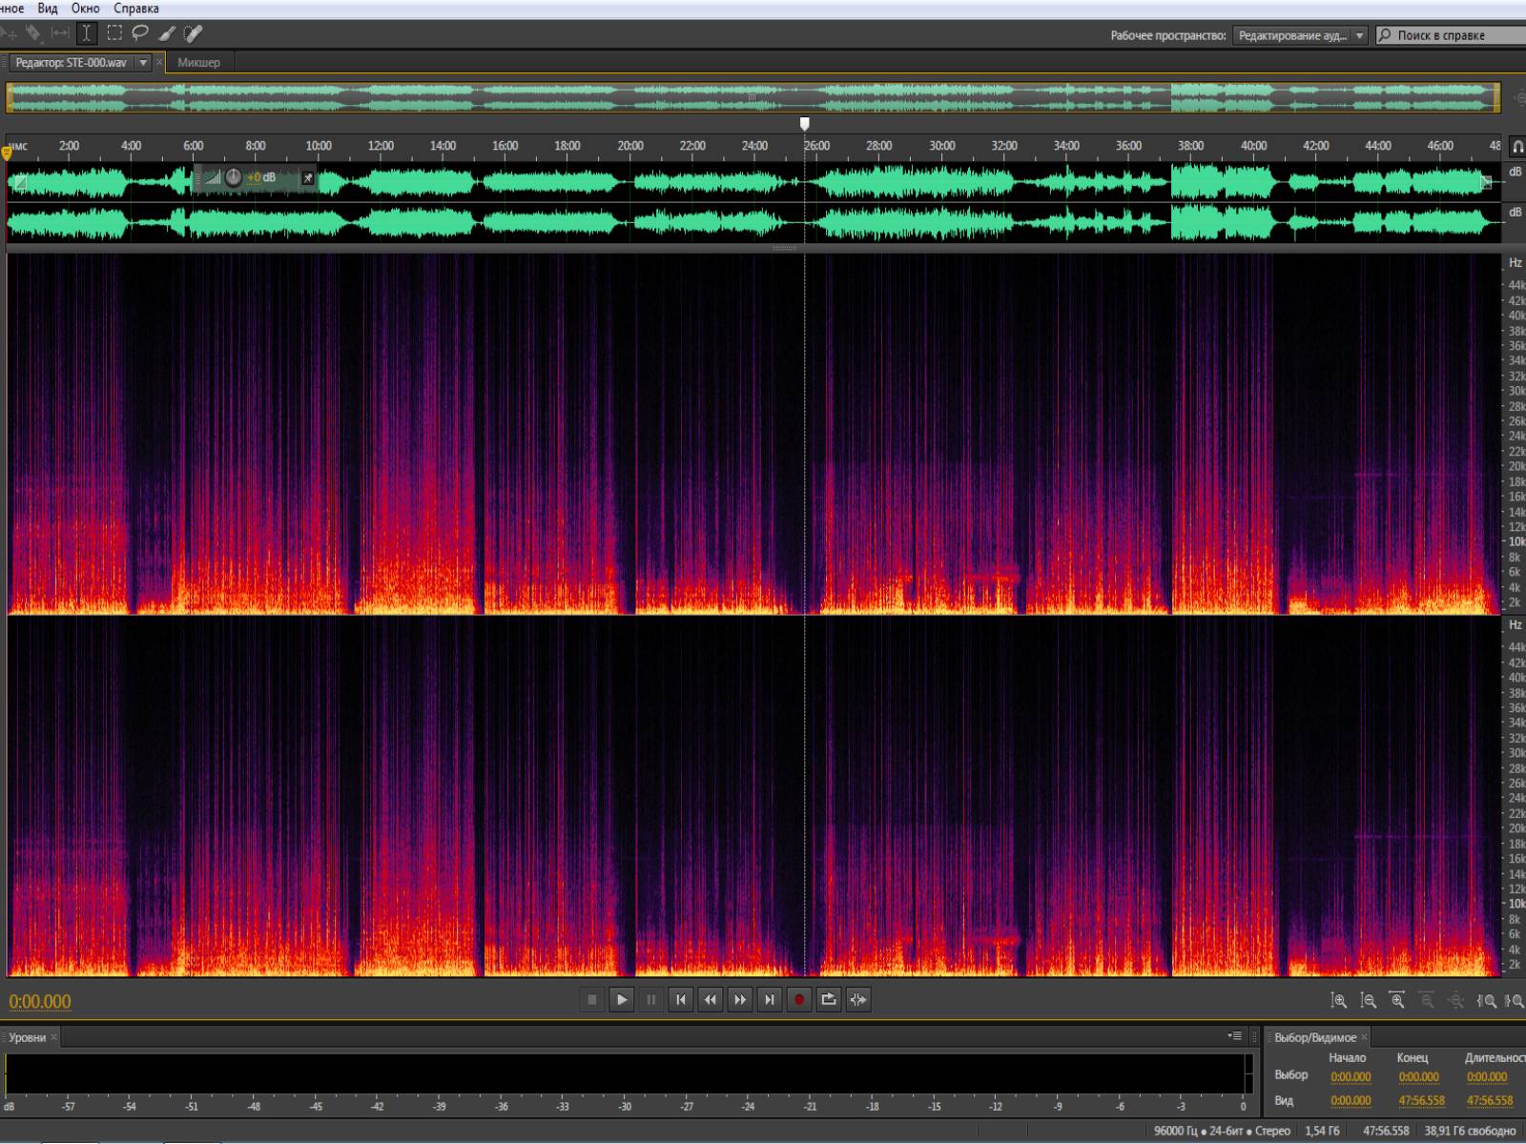1526x1144 pixels.
Task: Select the Paintbrush Selection tool
Action: click(x=167, y=33)
